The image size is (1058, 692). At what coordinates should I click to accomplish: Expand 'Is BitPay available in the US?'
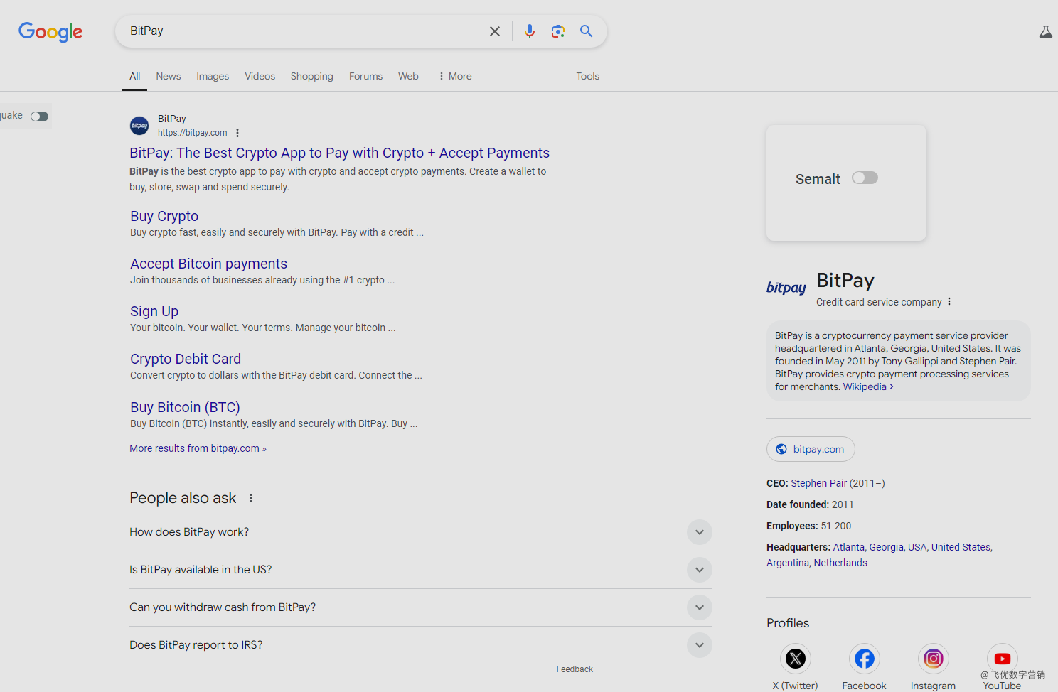(x=421, y=570)
